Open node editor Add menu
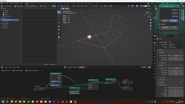Screen dimensions: 185x104 point(14,67)
